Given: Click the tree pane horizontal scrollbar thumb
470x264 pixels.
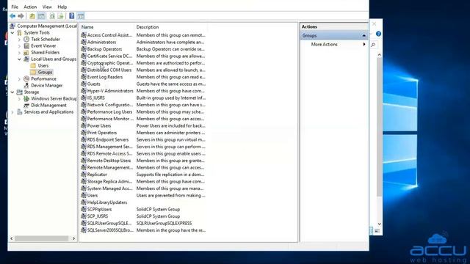Looking at the screenshot, I should pyautogui.click(x=42, y=238).
